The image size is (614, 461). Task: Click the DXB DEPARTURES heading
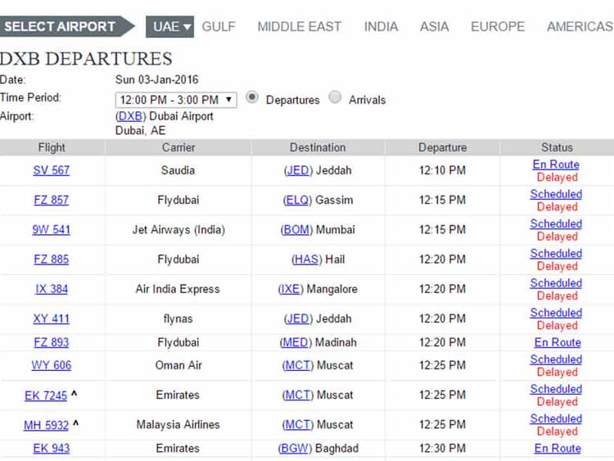(x=86, y=59)
